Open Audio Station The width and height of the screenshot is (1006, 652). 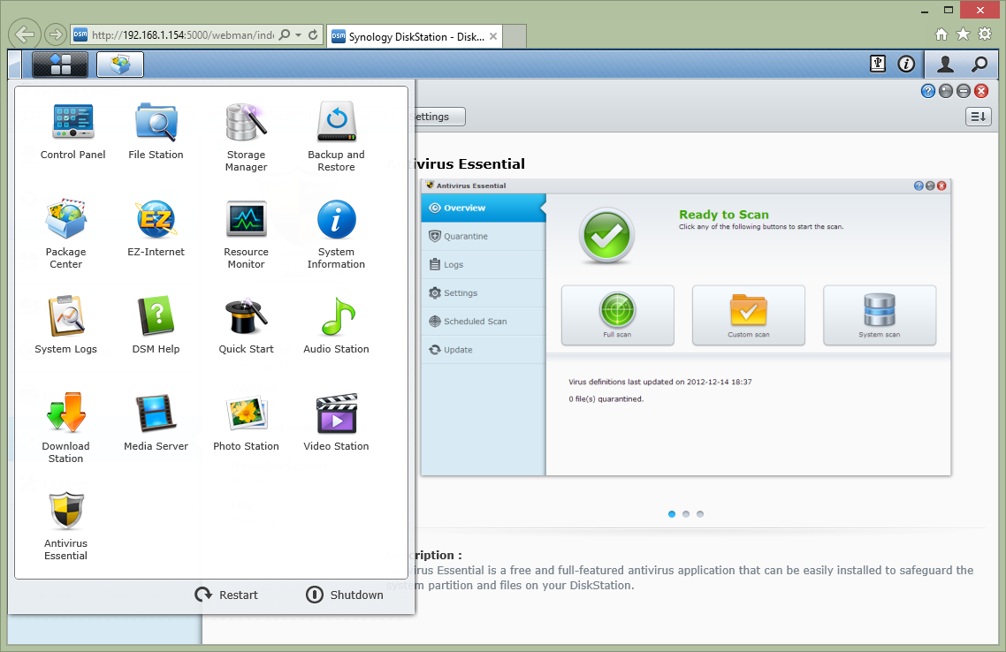(x=336, y=326)
